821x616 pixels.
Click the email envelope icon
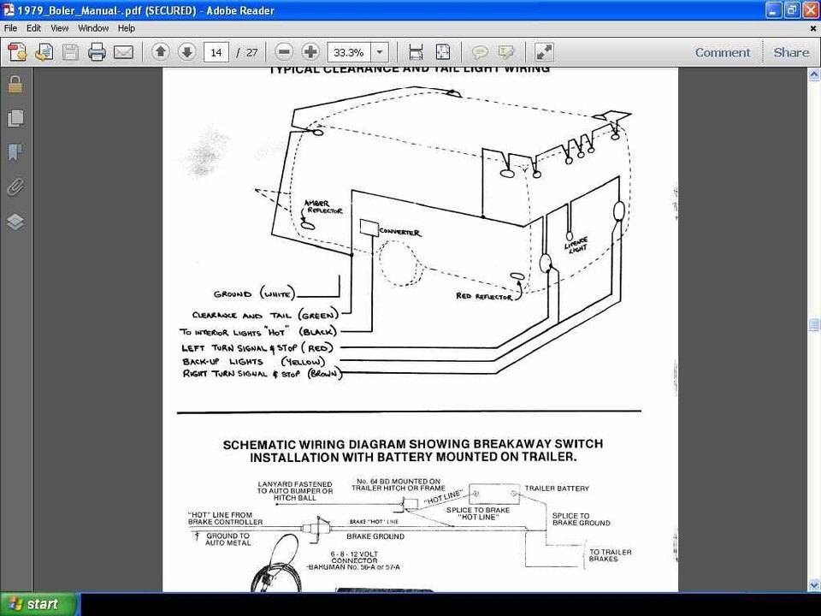coord(123,52)
